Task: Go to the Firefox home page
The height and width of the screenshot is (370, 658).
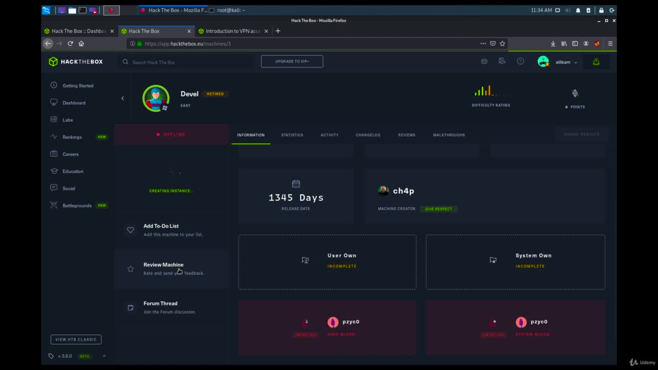Action: 81,44
